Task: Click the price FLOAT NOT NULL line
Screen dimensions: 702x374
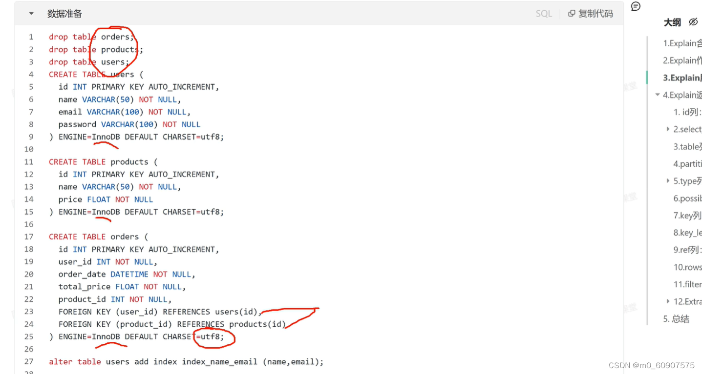Action: click(106, 199)
